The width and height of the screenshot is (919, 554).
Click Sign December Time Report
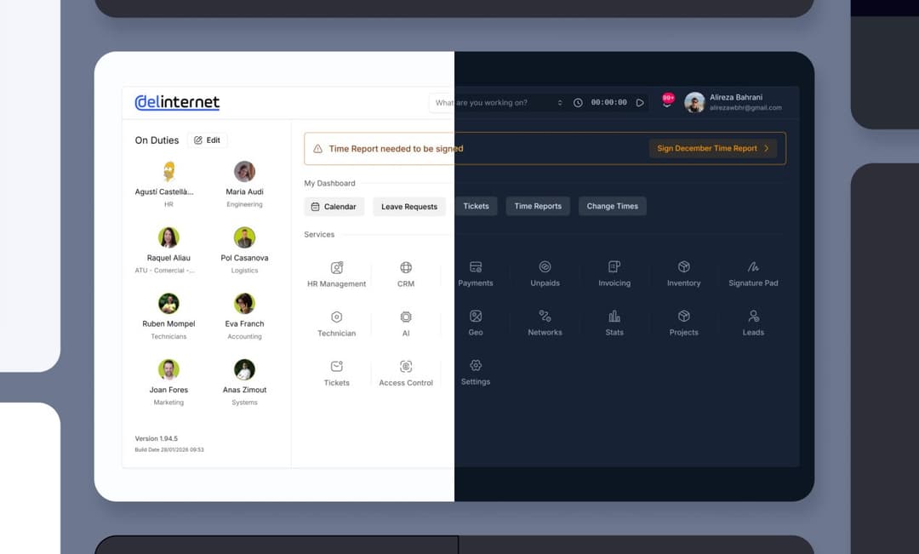pyautogui.click(x=713, y=148)
